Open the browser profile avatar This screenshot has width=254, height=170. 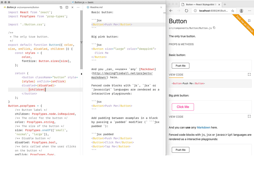(241, 11)
